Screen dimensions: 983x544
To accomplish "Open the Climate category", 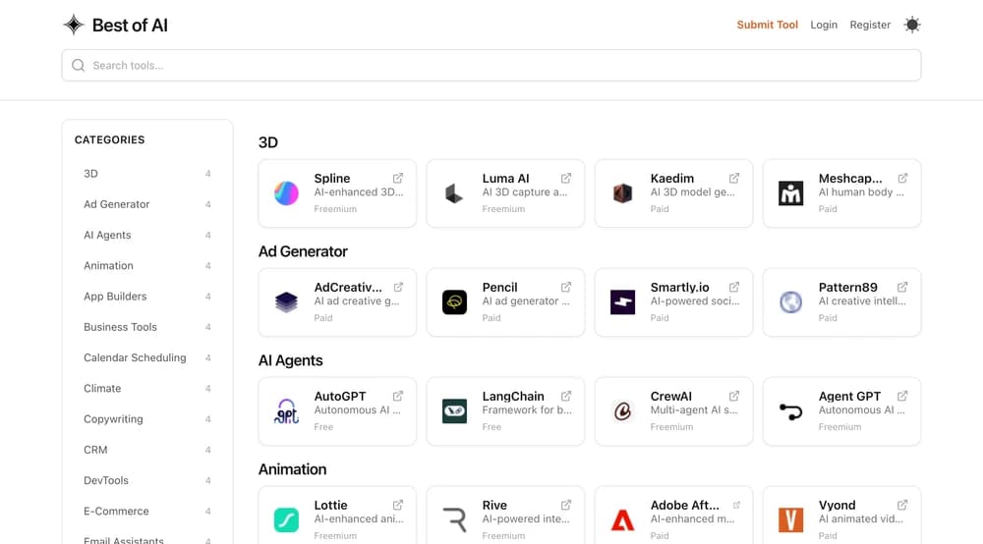I will coord(147,388).
